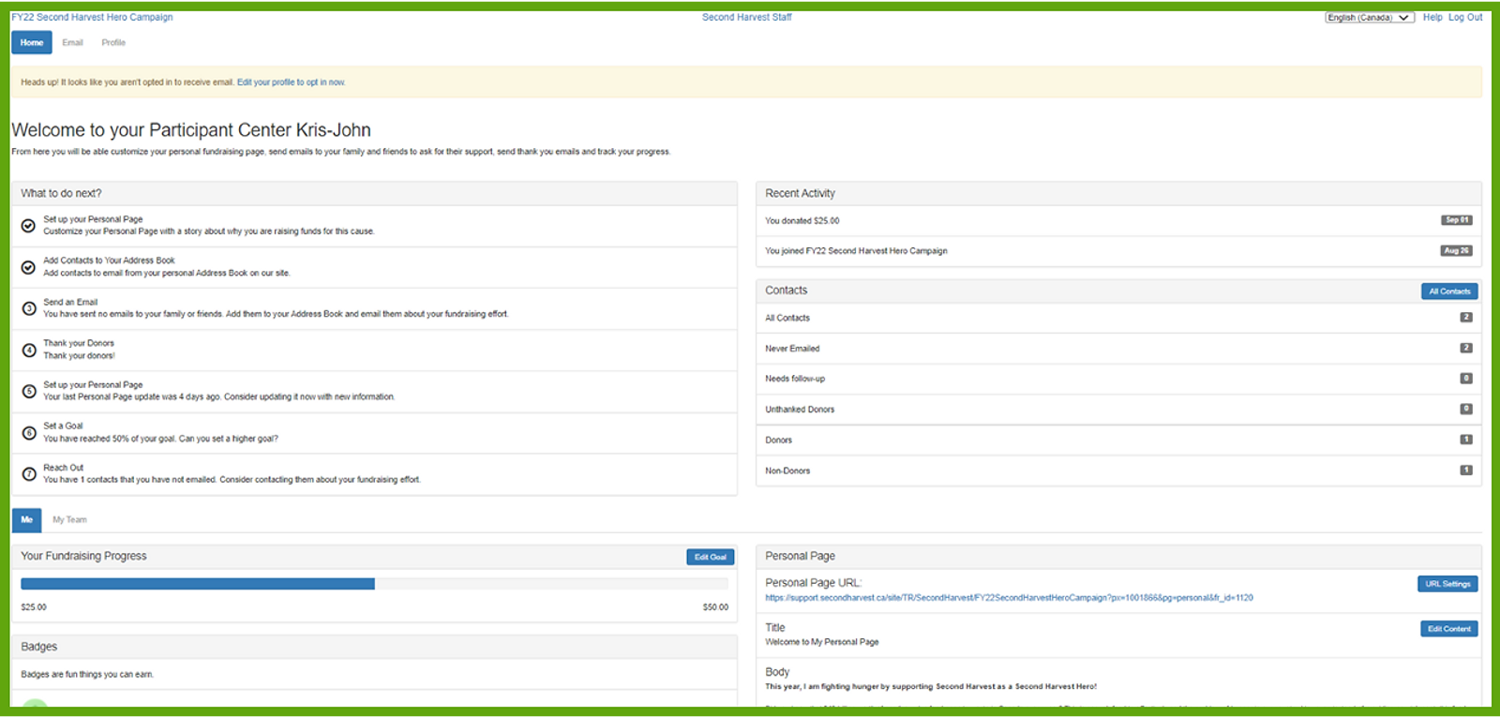The image size is (1500, 717).
Task: Click the Edit Content button
Action: click(1448, 629)
